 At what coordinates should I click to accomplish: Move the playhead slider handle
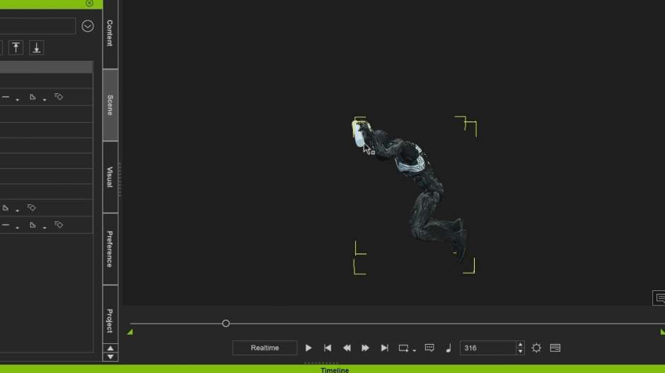[x=226, y=324]
